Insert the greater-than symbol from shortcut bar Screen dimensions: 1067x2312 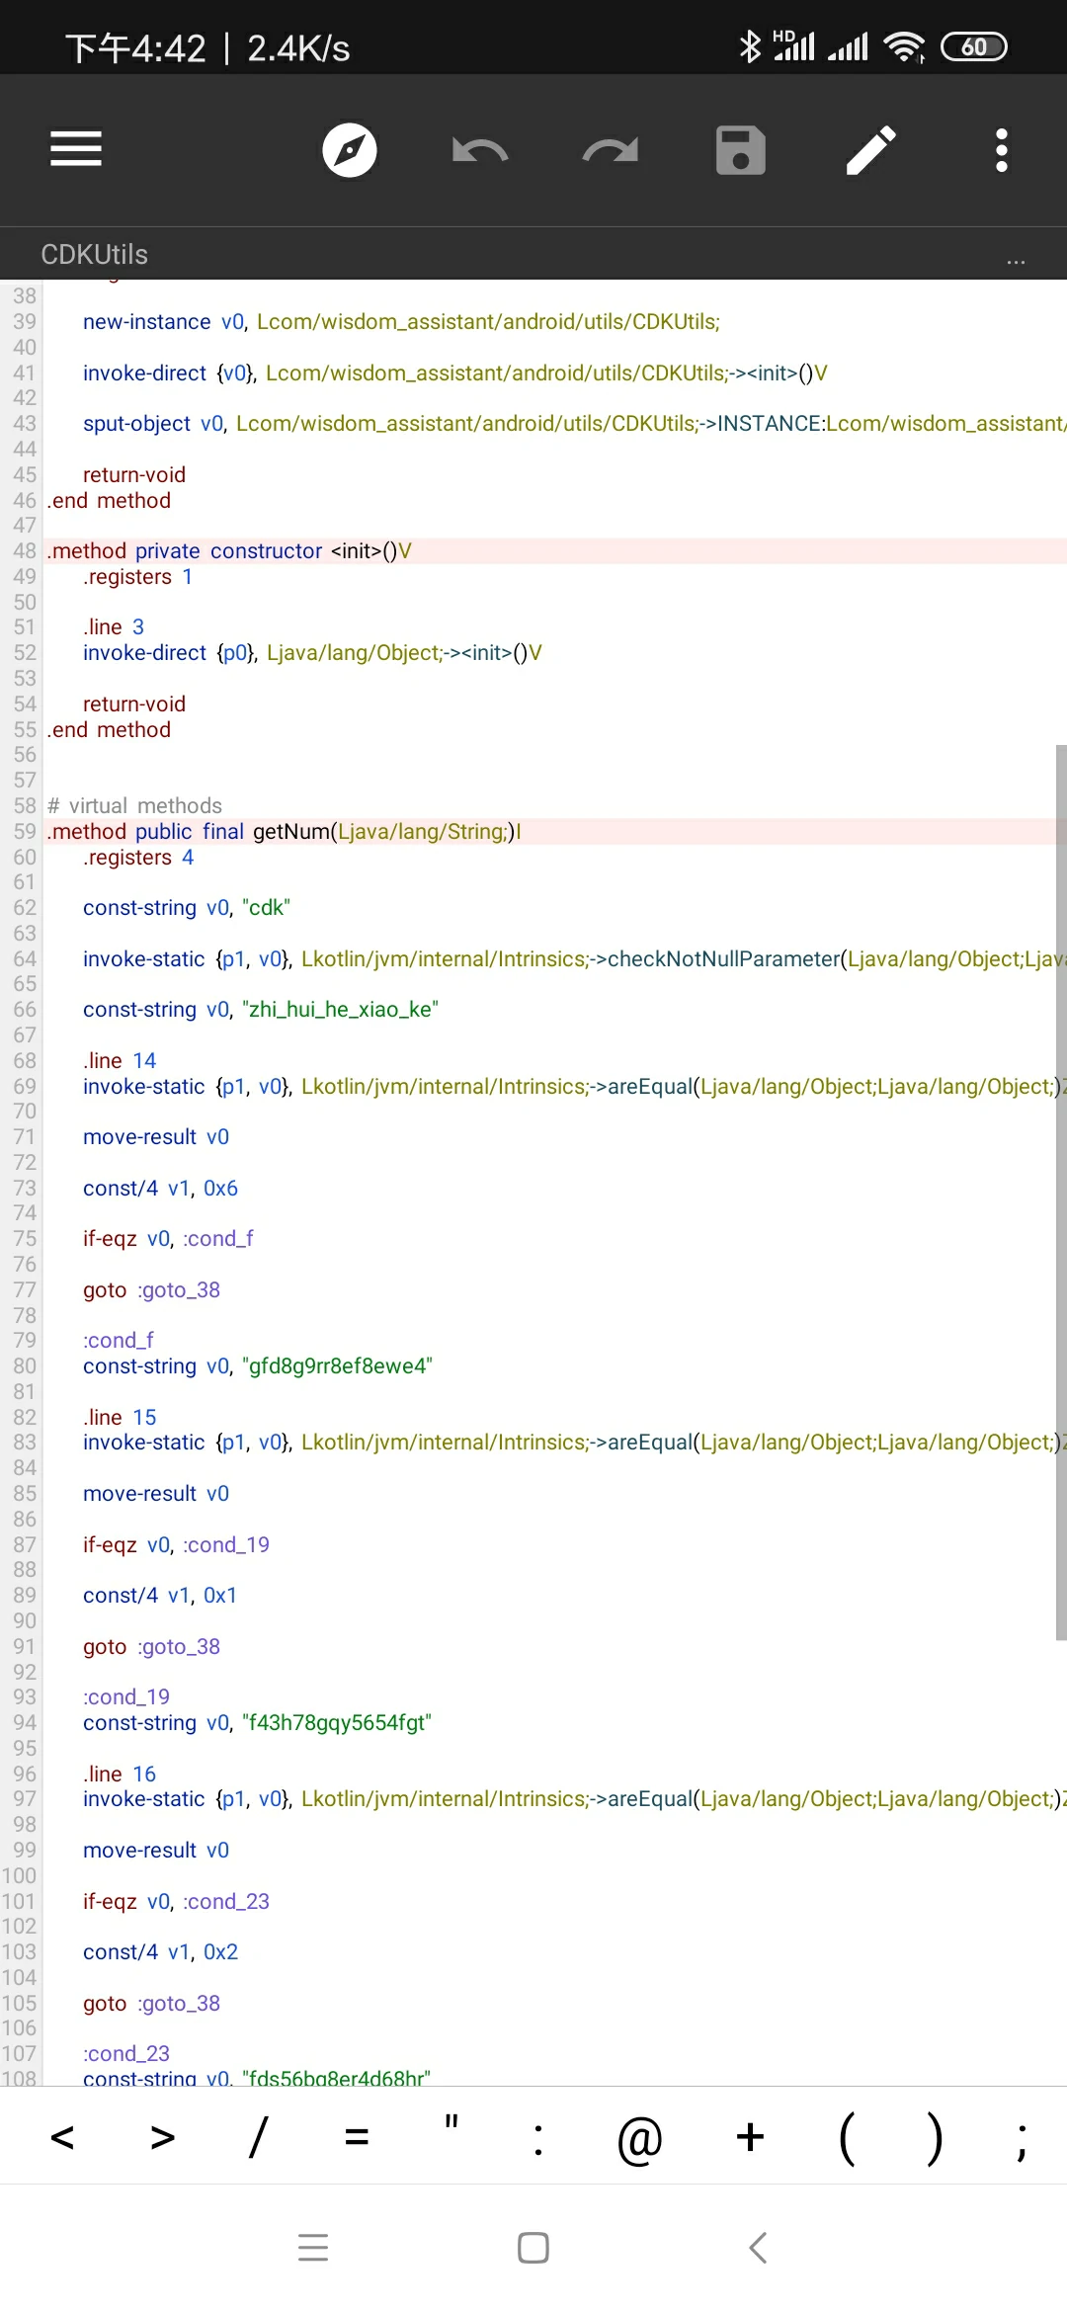click(163, 2138)
